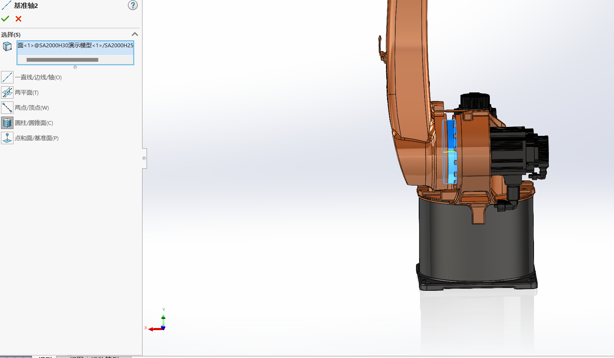Click the reference entities cube icon

[7, 46]
